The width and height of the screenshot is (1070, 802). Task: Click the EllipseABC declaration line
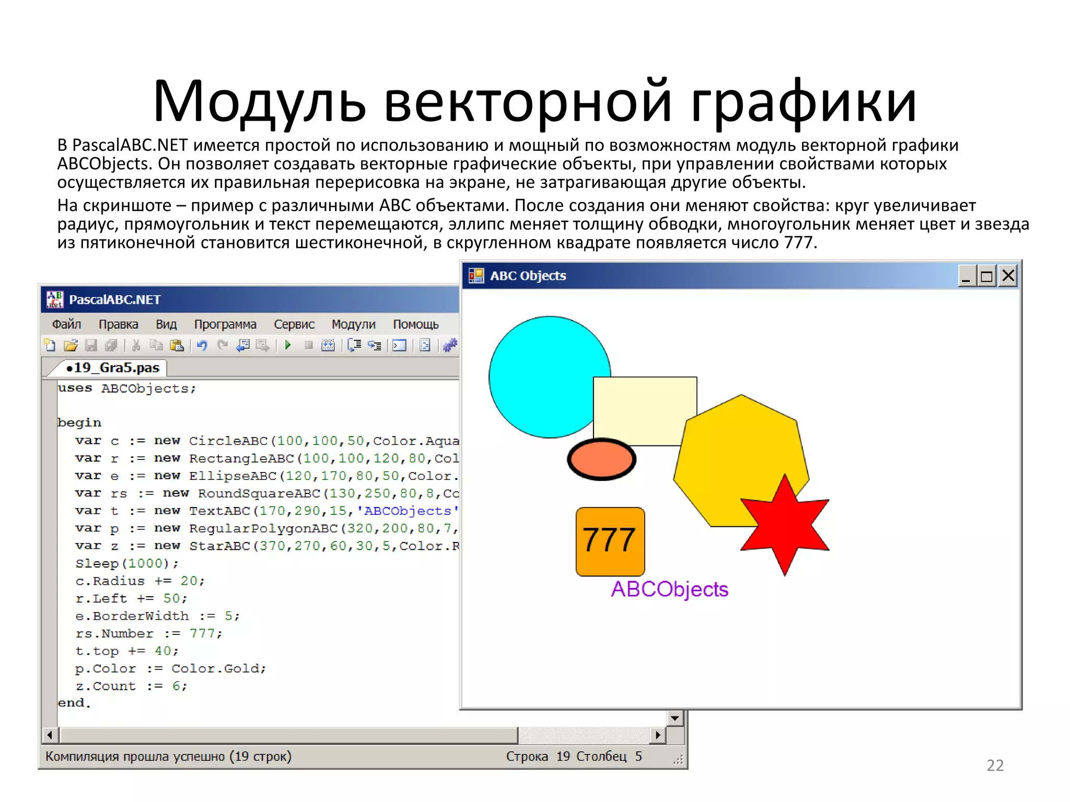(x=267, y=476)
